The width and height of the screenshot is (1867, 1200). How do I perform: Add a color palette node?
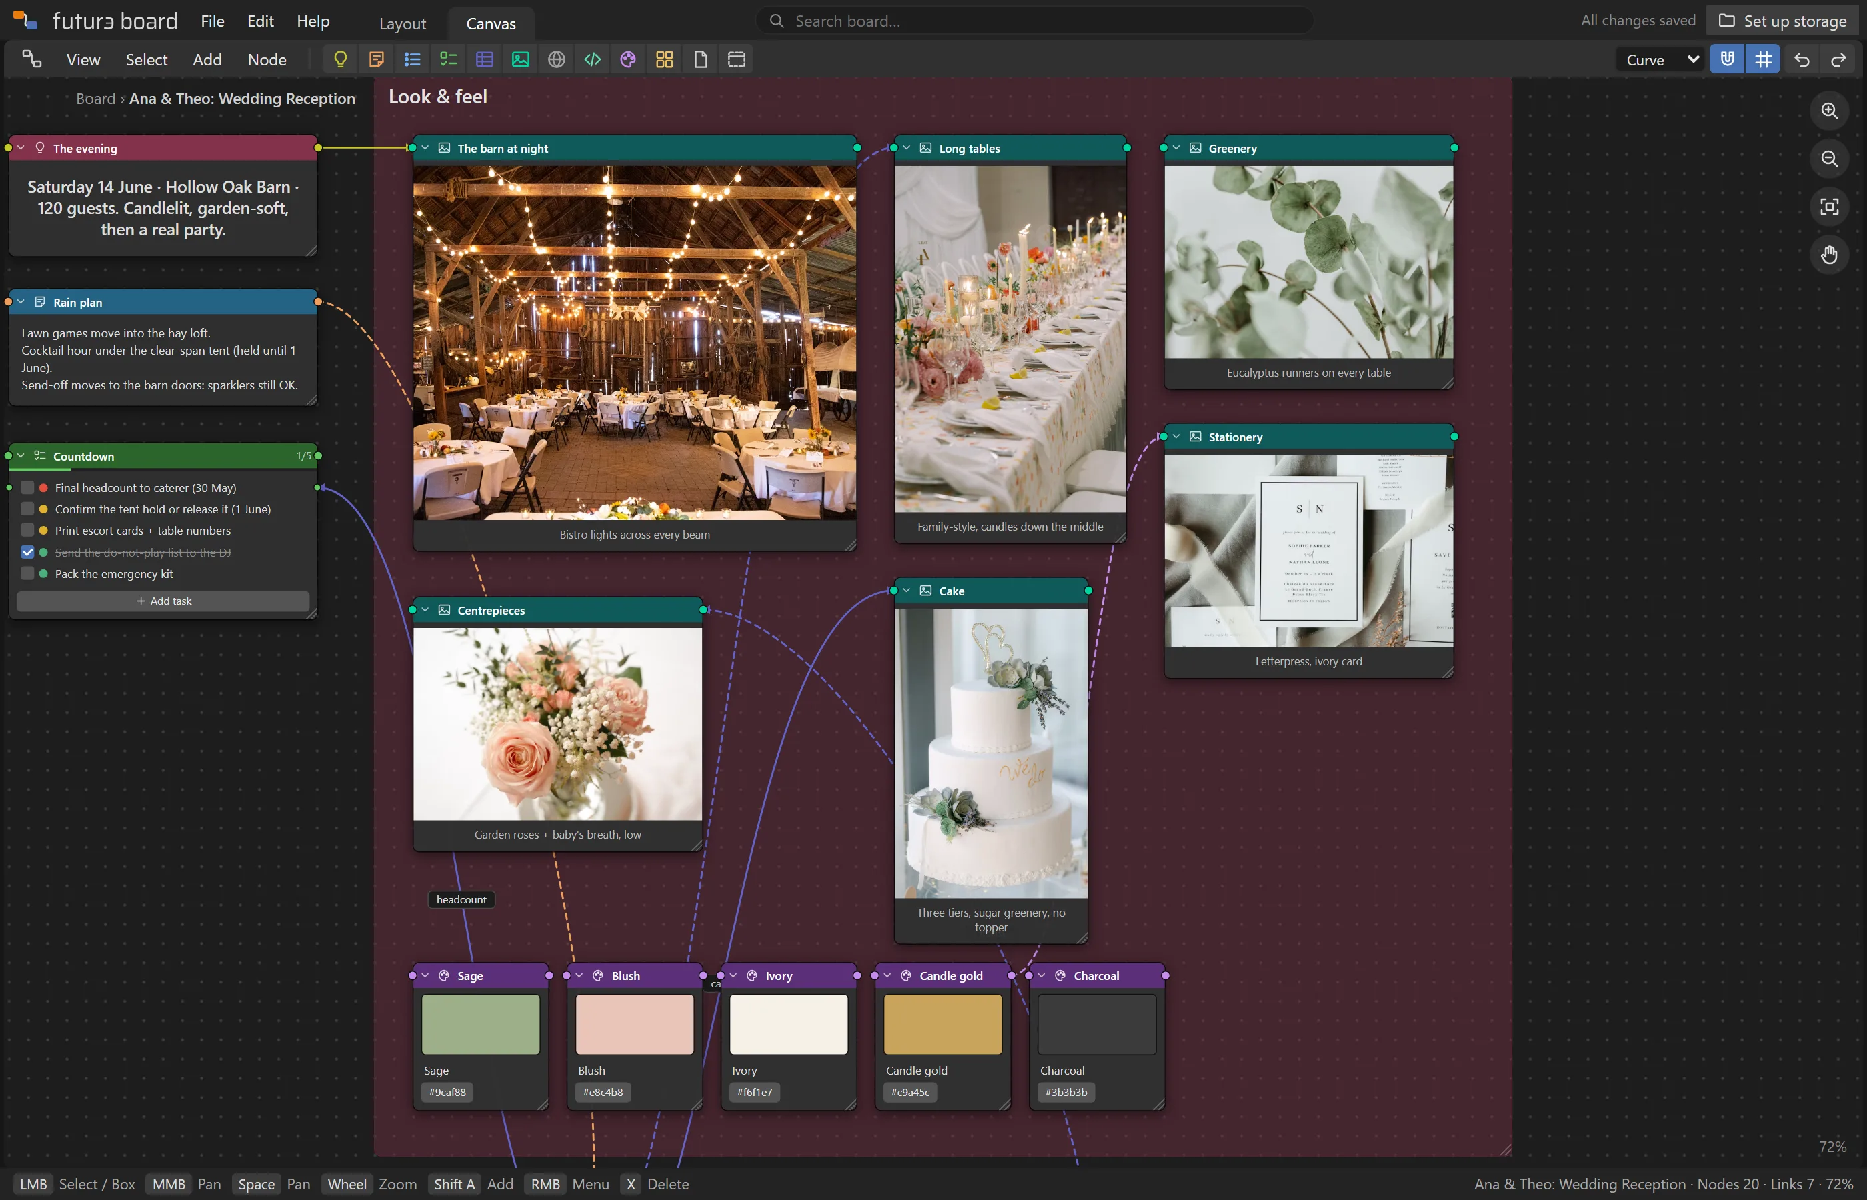pos(628,59)
